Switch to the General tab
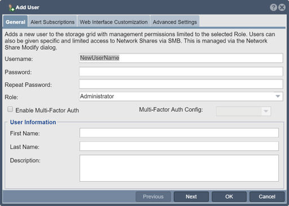 [15, 21]
